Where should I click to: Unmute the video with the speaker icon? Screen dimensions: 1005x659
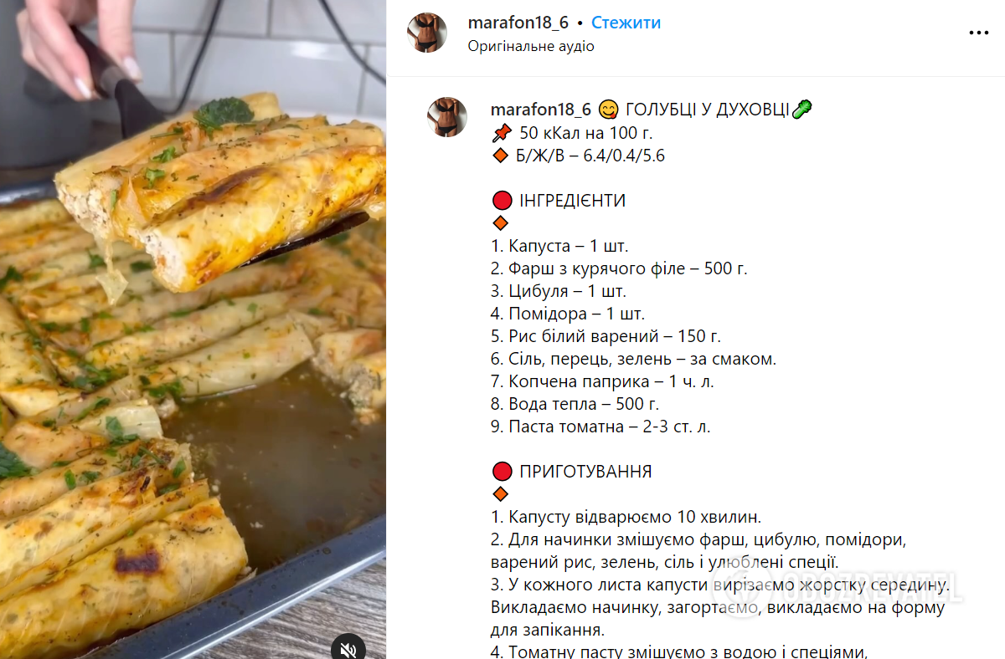pos(349,647)
